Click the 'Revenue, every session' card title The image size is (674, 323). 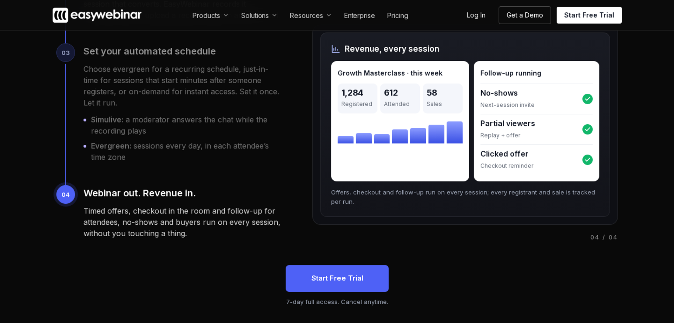pos(392,49)
